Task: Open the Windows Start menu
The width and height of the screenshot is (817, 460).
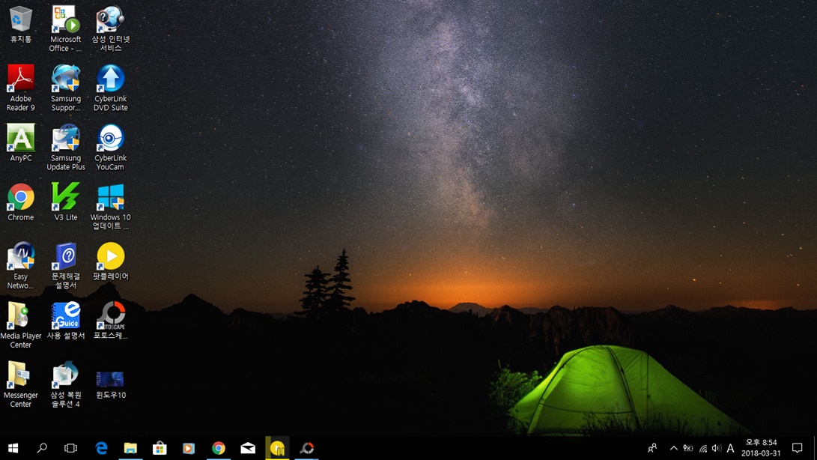Action: point(13,448)
